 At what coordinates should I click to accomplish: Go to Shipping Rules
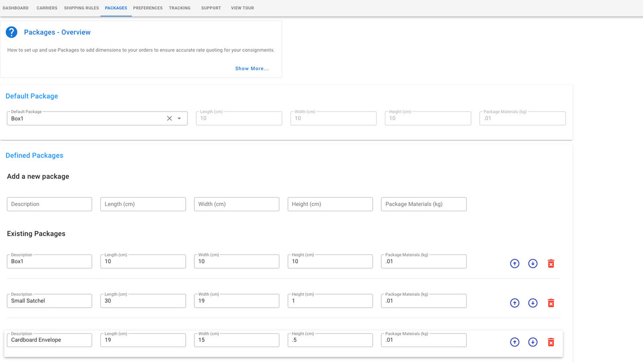[x=81, y=8]
